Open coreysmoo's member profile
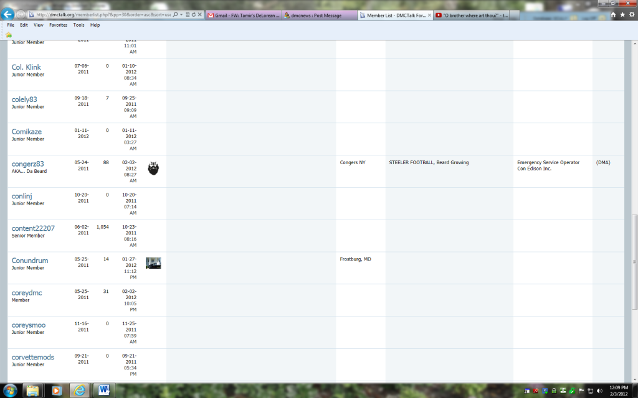Viewport: 638px width, 398px height. [x=29, y=325]
